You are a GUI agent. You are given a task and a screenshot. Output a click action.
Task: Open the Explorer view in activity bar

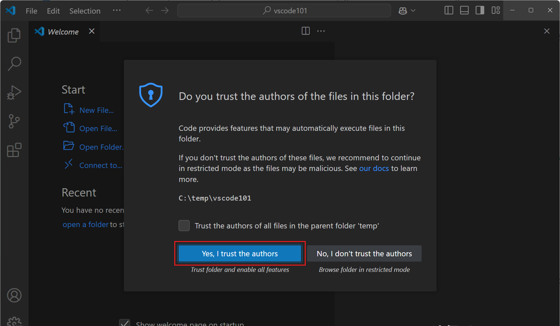tap(14, 35)
